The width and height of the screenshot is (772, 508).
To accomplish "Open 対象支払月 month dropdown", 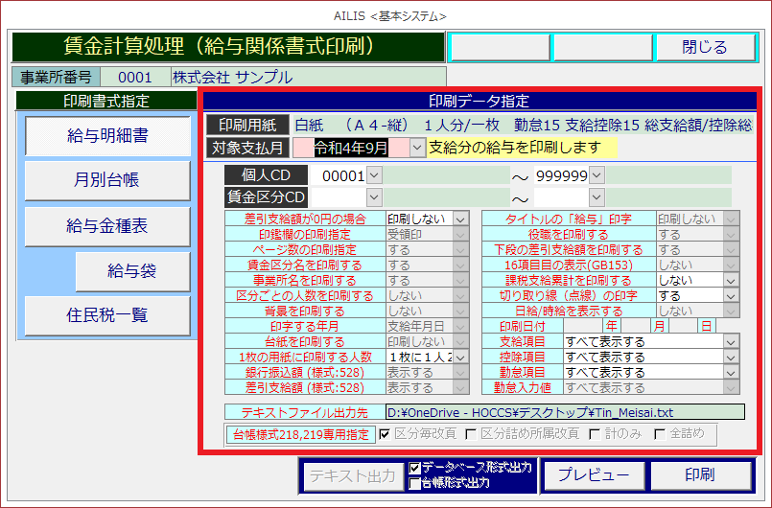I will (417, 148).
